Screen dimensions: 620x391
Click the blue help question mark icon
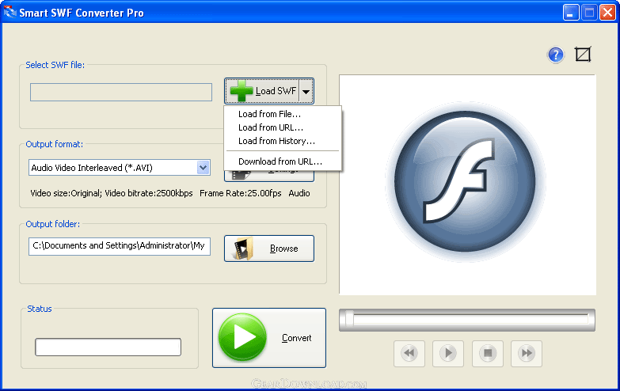[x=556, y=55]
